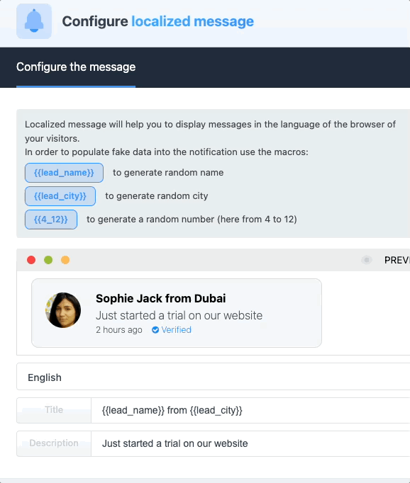The image size is (410, 483).
Task: Click Sophie Jack's avatar photo
Action: click(63, 310)
